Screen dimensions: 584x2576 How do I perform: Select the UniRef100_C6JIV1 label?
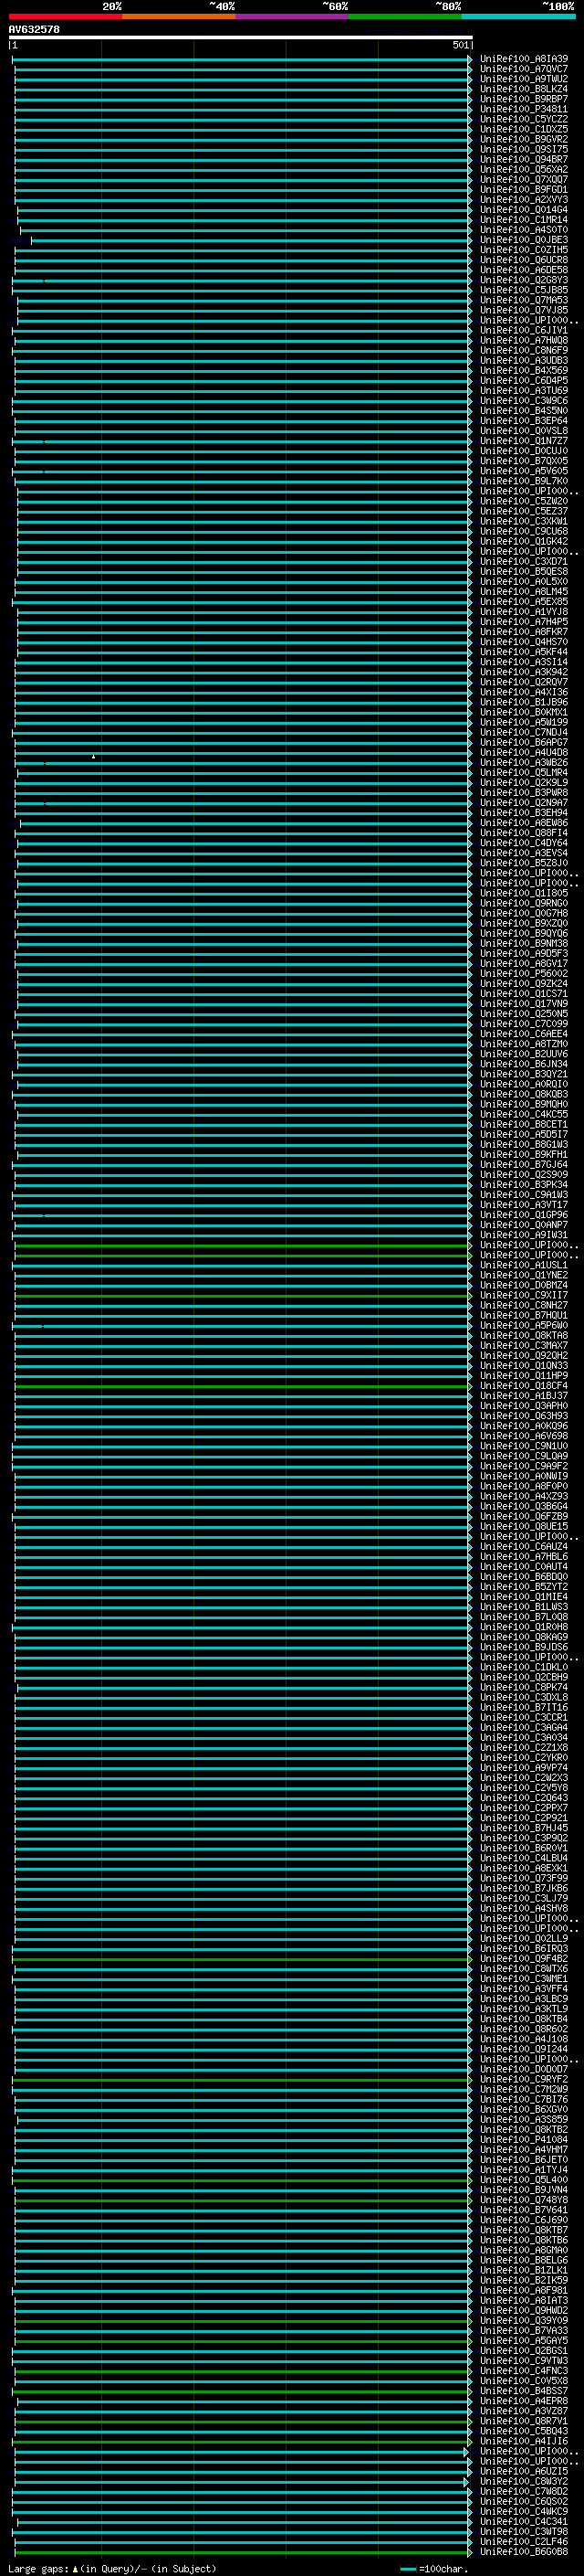[523, 331]
